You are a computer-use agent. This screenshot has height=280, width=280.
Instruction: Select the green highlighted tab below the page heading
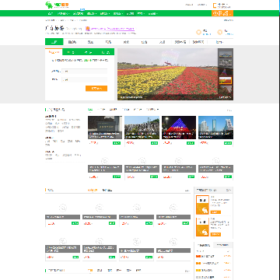point(54,42)
